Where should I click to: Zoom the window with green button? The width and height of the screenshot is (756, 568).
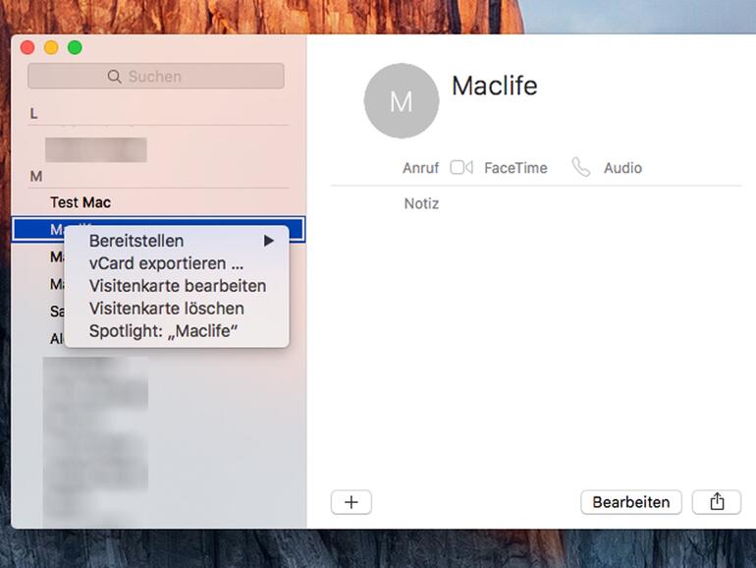tap(75, 48)
